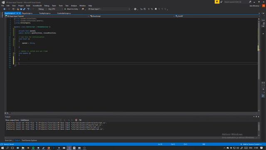Switch to the TooltipScript.cs tab
Viewport: 266px width, 150px height.
[x=45, y=13]
